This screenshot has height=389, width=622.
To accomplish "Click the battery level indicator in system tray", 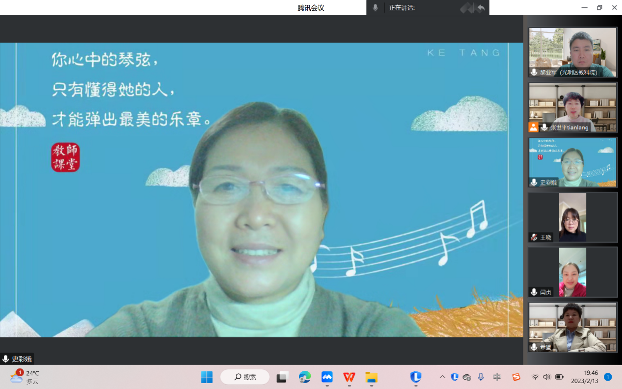I will pyautogui.click(x=559, y=377).
